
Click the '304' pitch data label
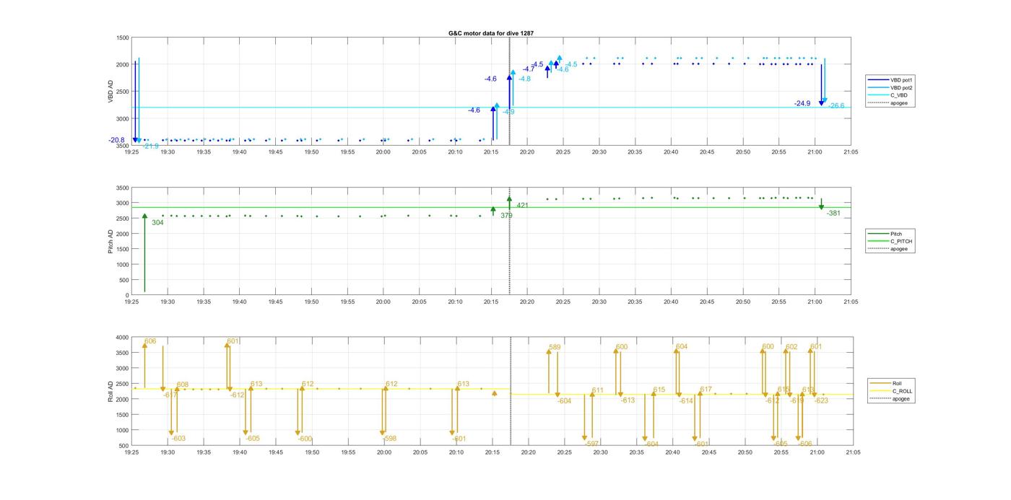157,223
